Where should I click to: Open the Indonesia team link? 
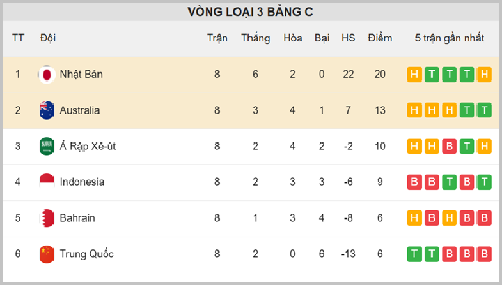[82, 182]
